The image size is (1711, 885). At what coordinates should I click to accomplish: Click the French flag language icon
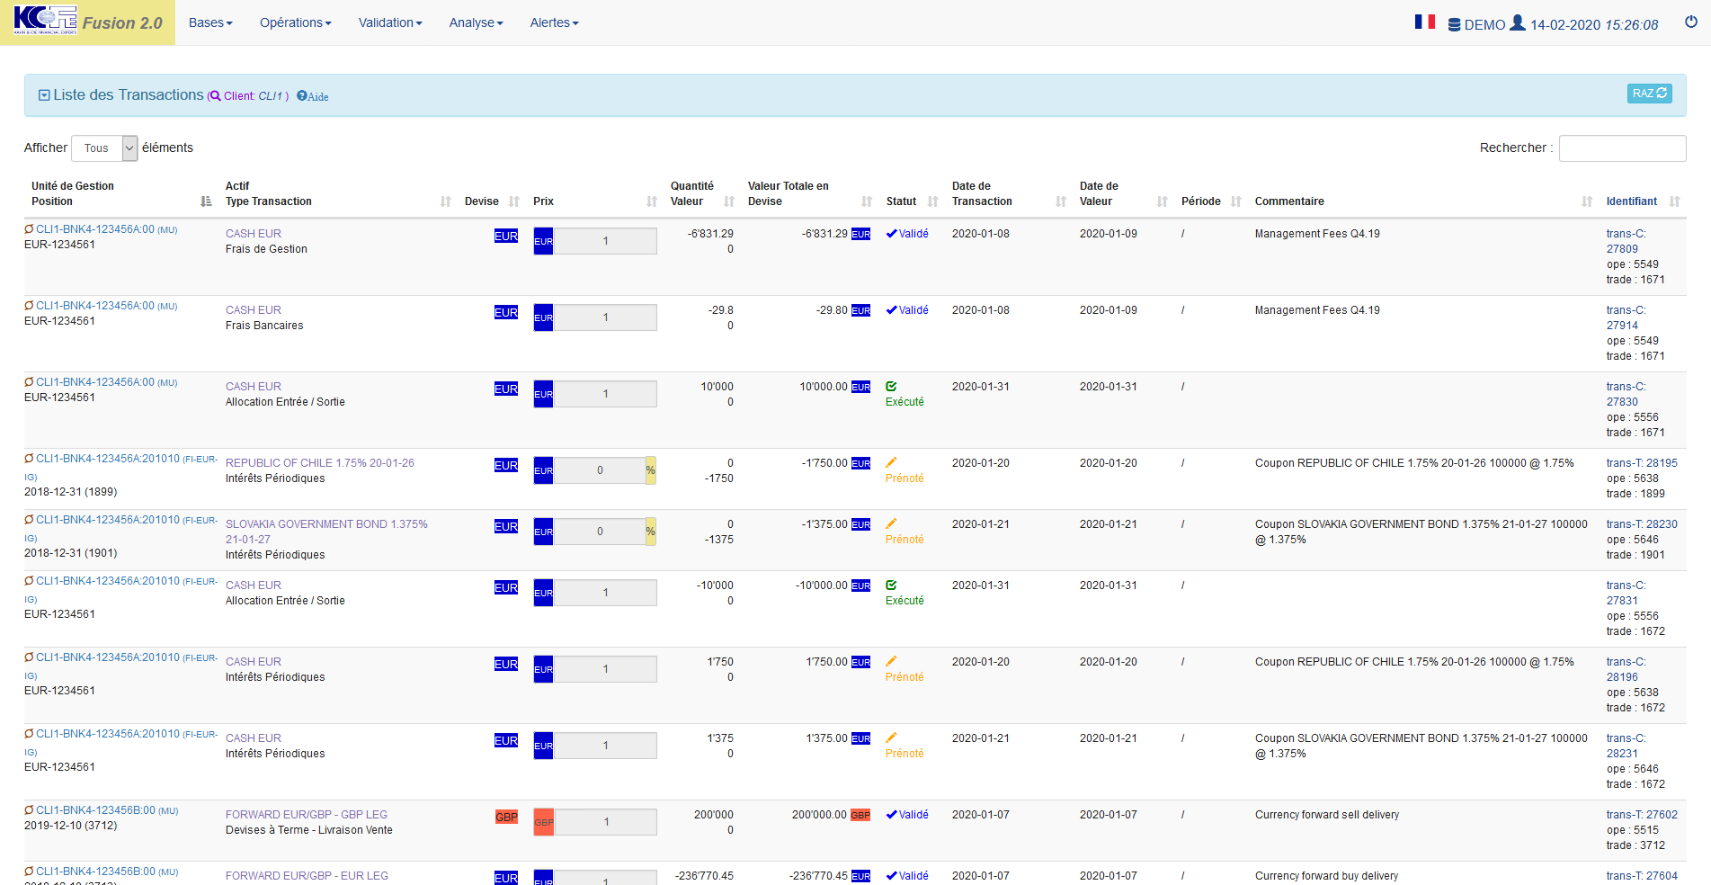pyautogui.click(x=1424, y=22)
